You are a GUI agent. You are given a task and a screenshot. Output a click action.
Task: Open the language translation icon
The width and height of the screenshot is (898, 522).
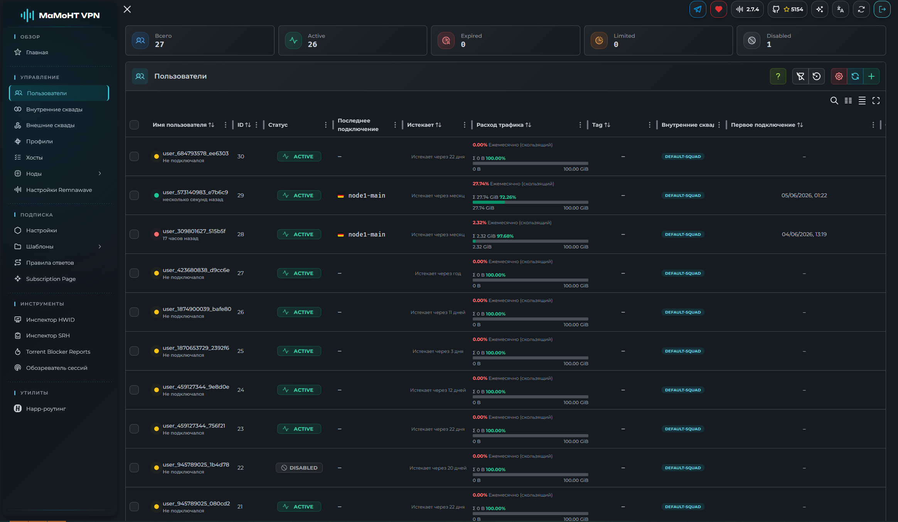click(x=840, y=9)
